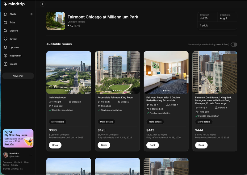Click the Individual room title

[x=57, y=98]
